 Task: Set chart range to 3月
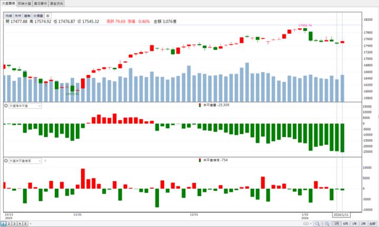[336, 224]
